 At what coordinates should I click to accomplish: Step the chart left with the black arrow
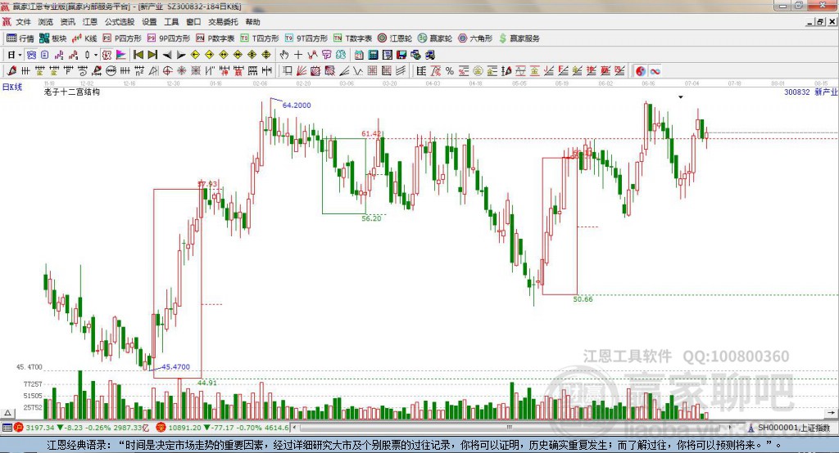pyautogui.click(x=167, y=55)
